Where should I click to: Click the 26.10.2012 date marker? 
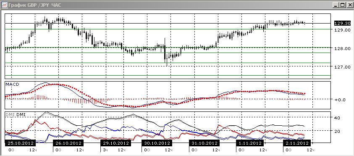(68, 143)
